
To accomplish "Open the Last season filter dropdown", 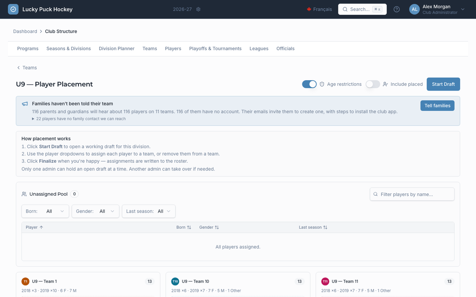I will click(x=149, y=211).
